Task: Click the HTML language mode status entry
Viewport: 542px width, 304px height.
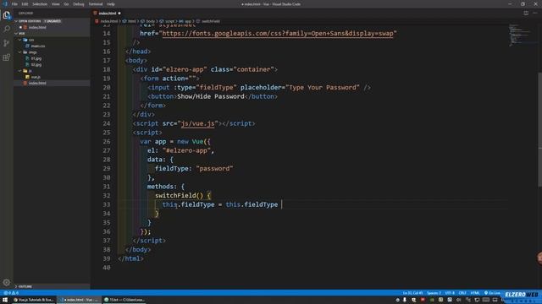Action: [475, 293]
